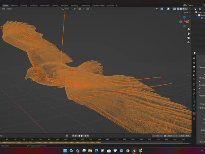Open the Scene properties tab
The image size is (205, 154).
(194, 75)
